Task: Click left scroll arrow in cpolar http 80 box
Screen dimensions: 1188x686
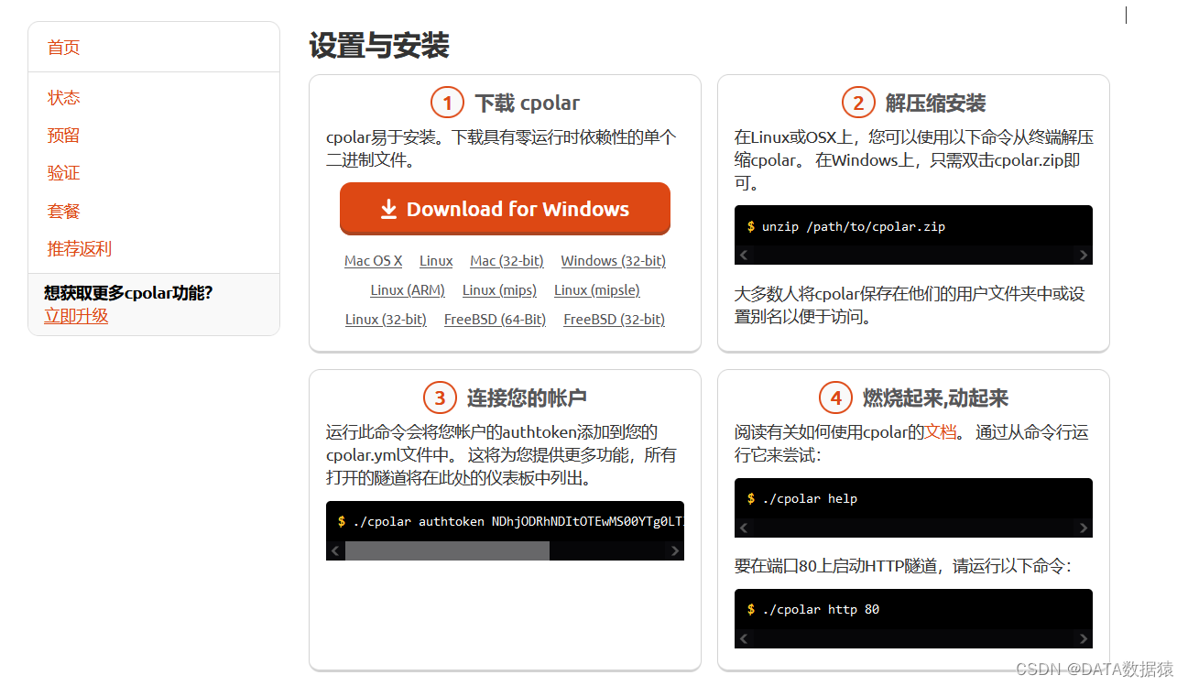Action: (x=744, y=638)
